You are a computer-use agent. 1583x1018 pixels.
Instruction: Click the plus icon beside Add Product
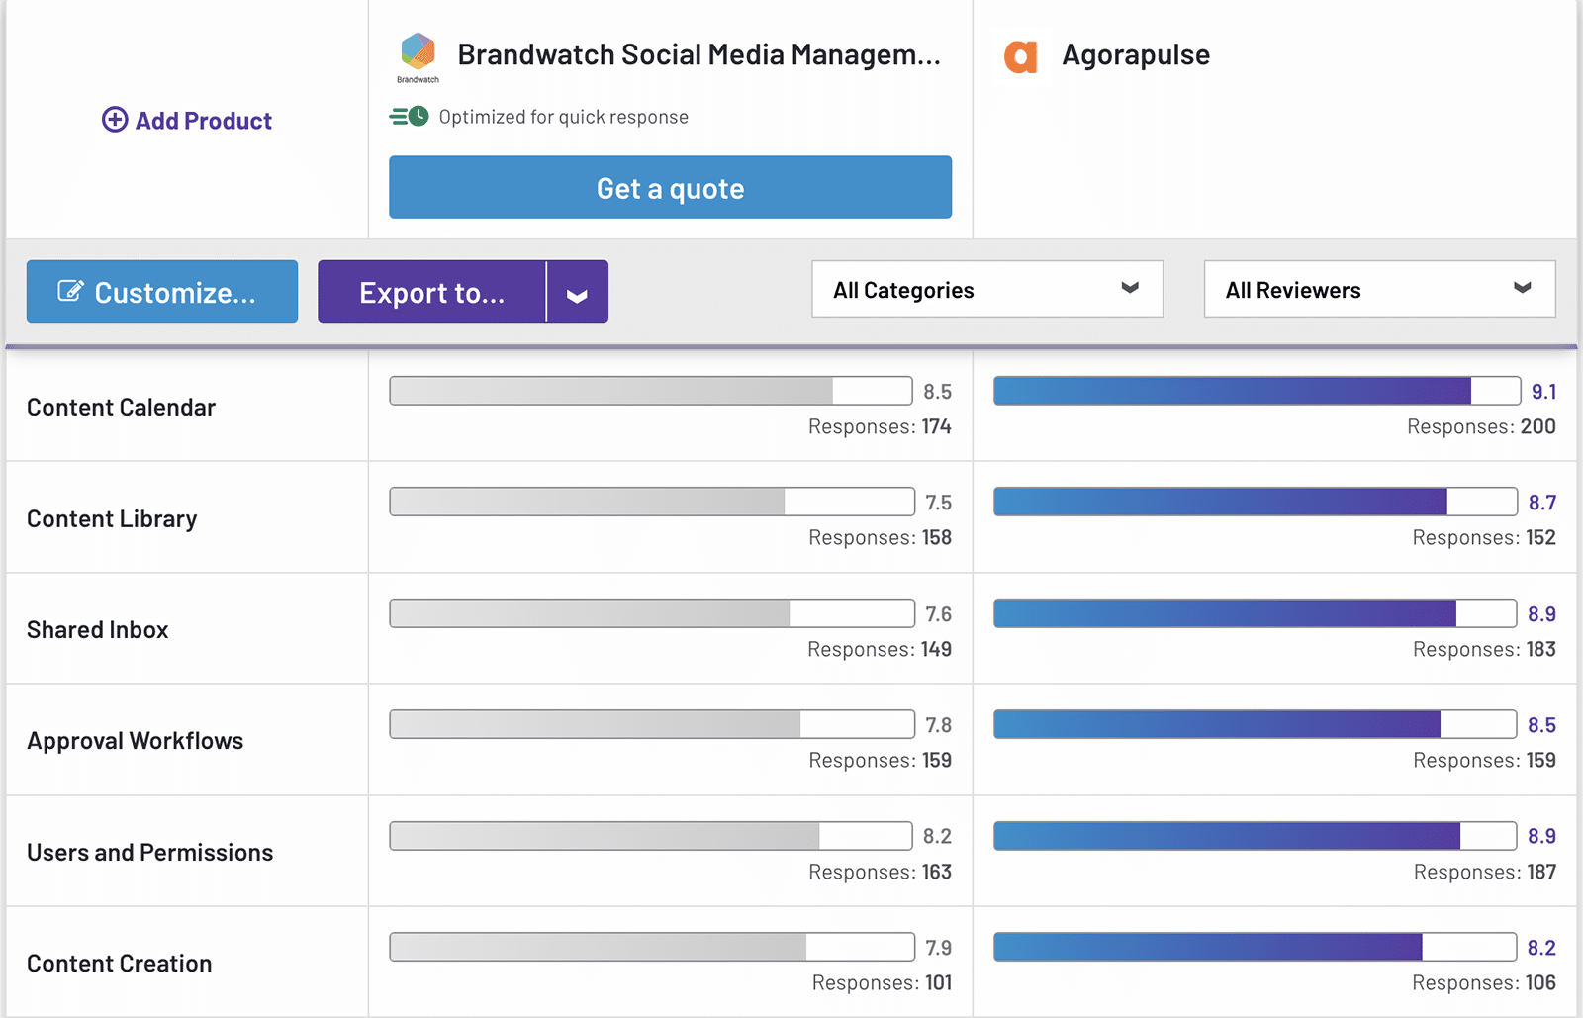coord(115,120)
